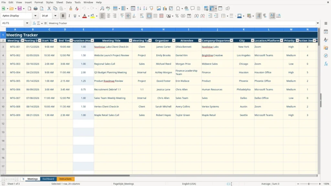Viewport: 331px width, 186px height.
Task: Open Organizer column filter dropdown
Action: [174, 40]
